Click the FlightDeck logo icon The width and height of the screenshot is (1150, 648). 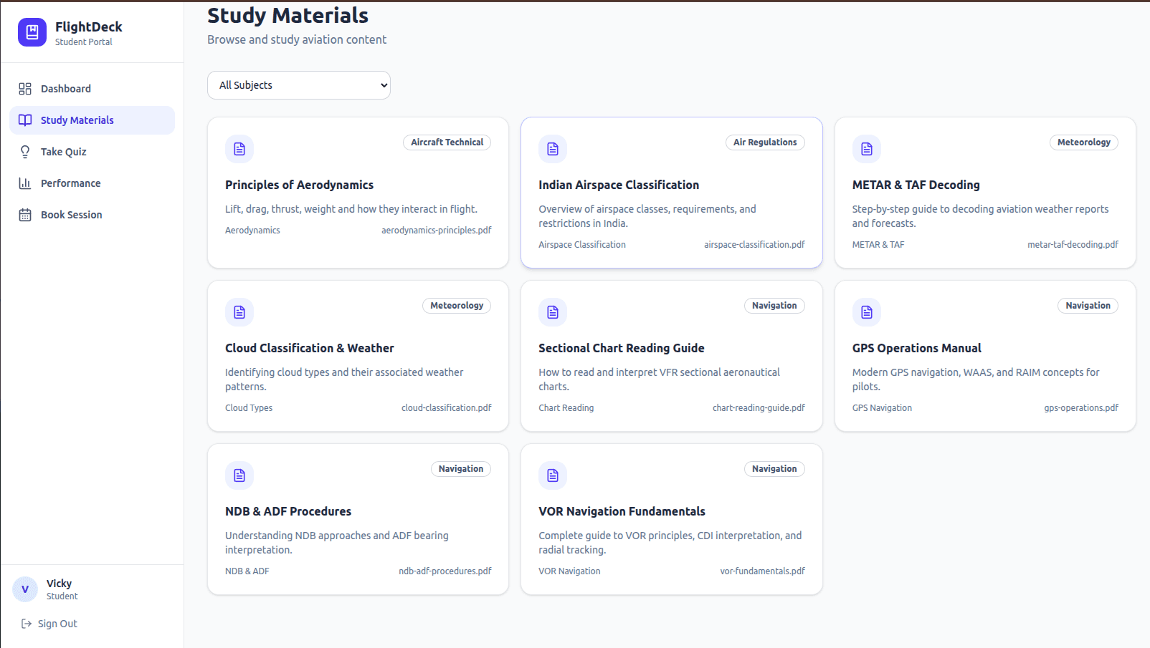coord(32,32)
